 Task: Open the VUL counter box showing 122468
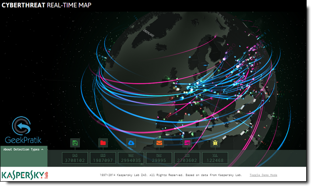point(215,158)
